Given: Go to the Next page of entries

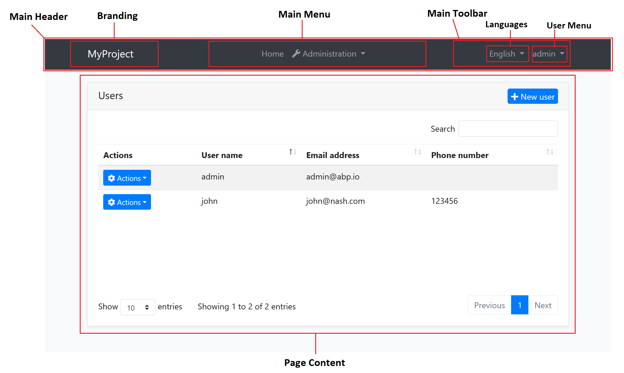Looking at the screenshot, I should tap(543, 305).
